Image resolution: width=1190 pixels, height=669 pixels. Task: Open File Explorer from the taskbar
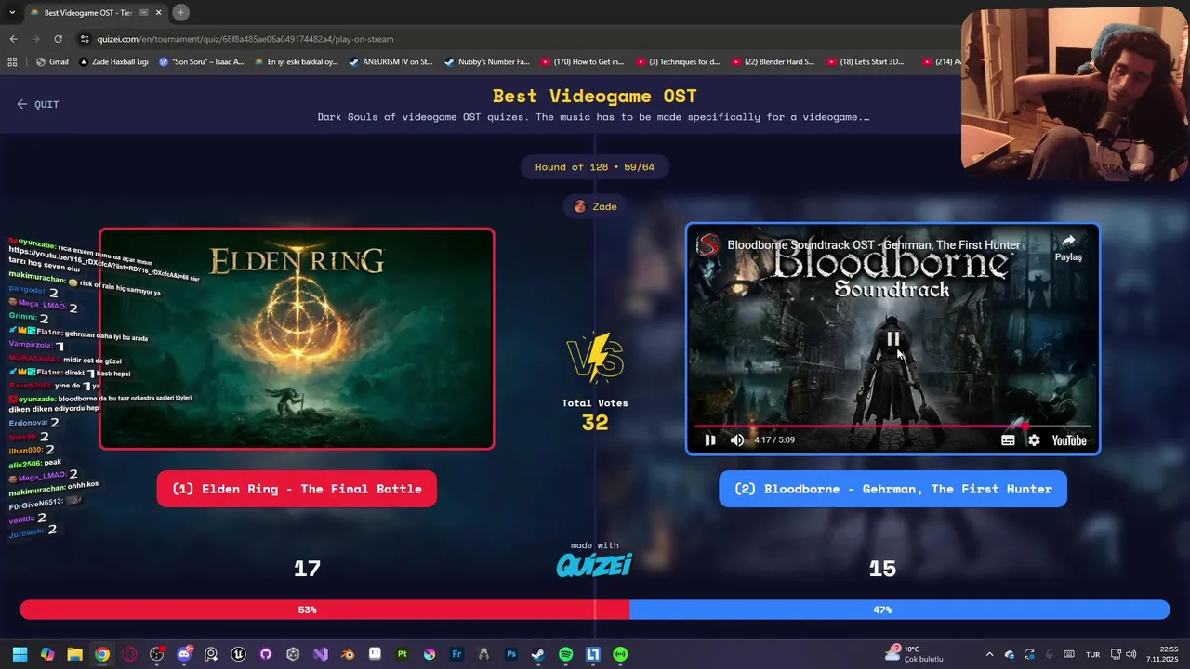click(74, 654)
